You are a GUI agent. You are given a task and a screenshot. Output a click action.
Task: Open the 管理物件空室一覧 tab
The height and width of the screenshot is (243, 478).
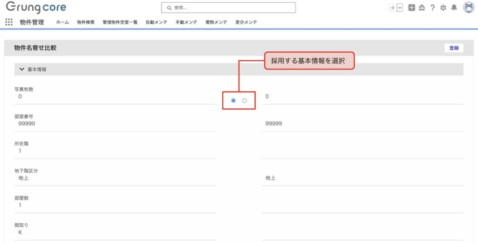point(120,22)
